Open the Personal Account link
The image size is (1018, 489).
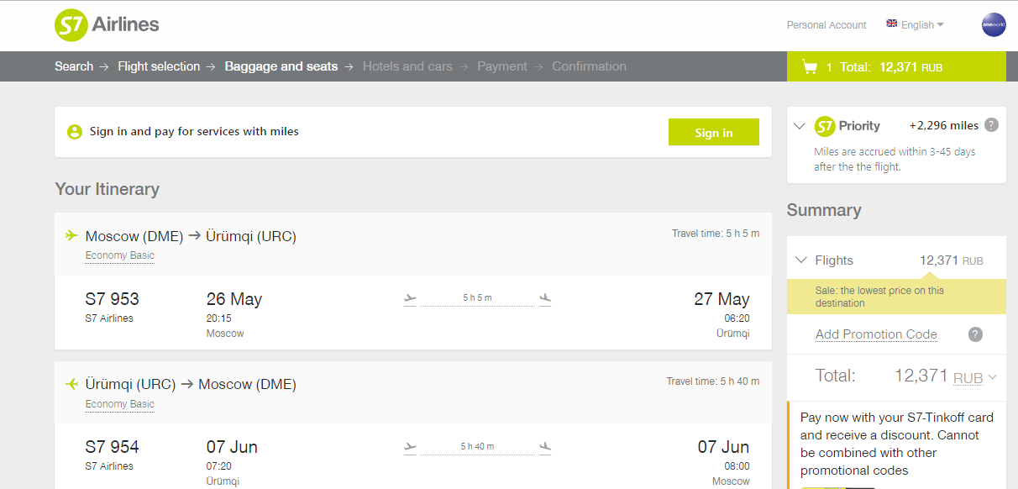pyautogui.click(x=826, y=25)
